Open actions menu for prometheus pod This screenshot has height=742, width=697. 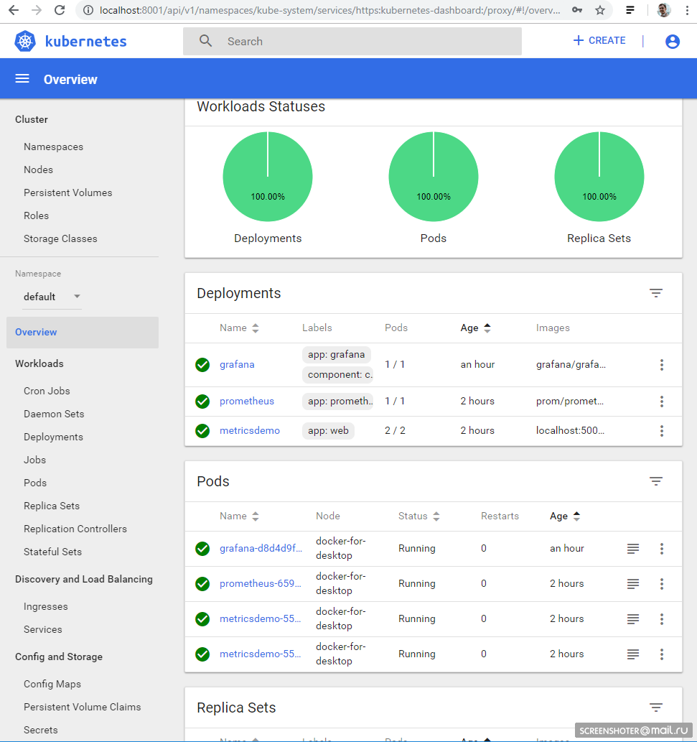tap(662, 583)
